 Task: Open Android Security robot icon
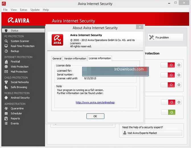(x=6, y=98)
